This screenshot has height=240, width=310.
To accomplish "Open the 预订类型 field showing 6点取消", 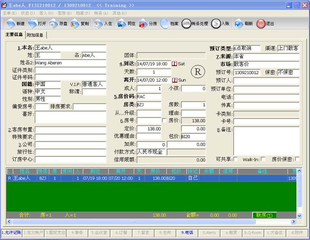I will pos(247,48).
